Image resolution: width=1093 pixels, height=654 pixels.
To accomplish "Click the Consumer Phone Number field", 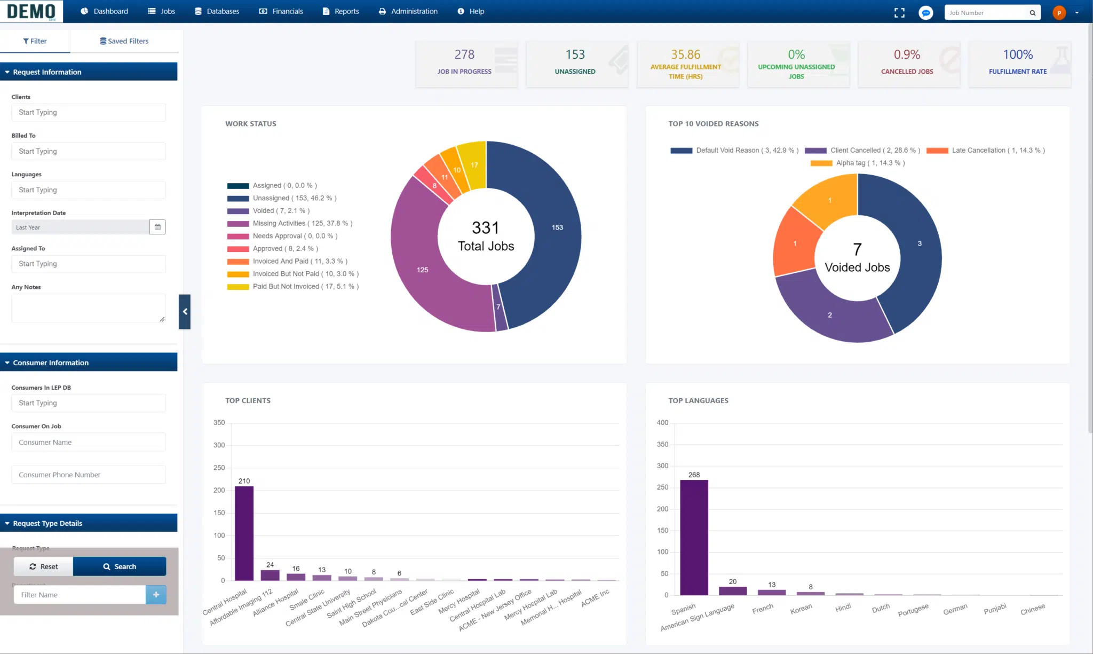I will click(x=89, y=475).
